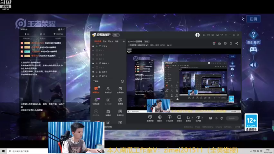Select the second scene tab
274x154 pixels.
point(104,41)
